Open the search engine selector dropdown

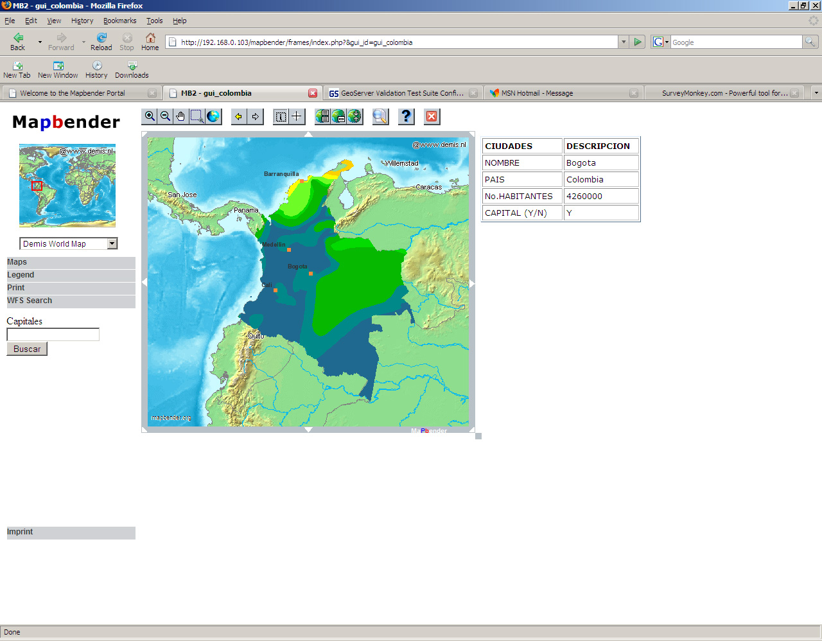pyautogui.click(x=661, y=42)
